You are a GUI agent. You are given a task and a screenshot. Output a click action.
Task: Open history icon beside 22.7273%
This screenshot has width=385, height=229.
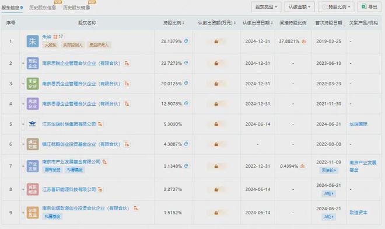coord(186,63)
